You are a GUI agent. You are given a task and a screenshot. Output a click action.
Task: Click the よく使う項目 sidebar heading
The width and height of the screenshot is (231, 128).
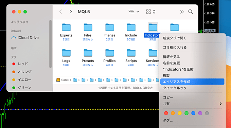click(x=20, y=22)
